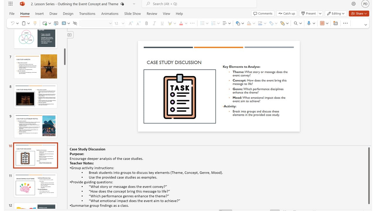
Task: Click the Shapes icon
Action: [238, 23]
